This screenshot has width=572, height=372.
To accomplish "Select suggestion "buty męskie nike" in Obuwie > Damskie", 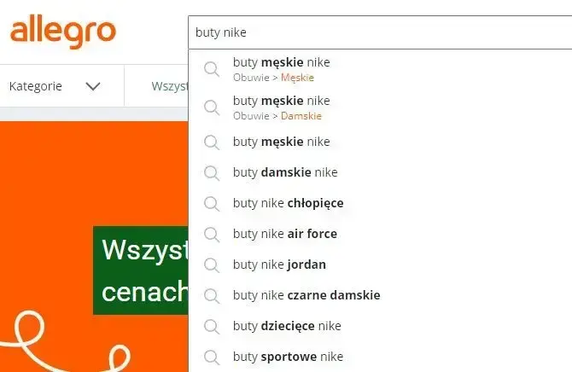I will tap(281, 108).
